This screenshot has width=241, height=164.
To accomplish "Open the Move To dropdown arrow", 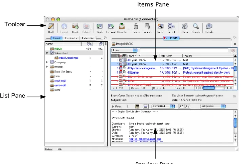I will [129, 29].
